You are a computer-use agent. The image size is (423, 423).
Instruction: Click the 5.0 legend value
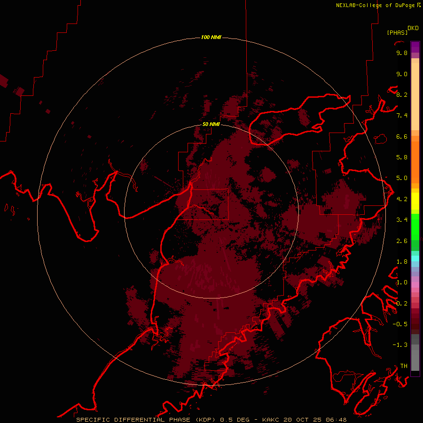(x=402, y=178)
